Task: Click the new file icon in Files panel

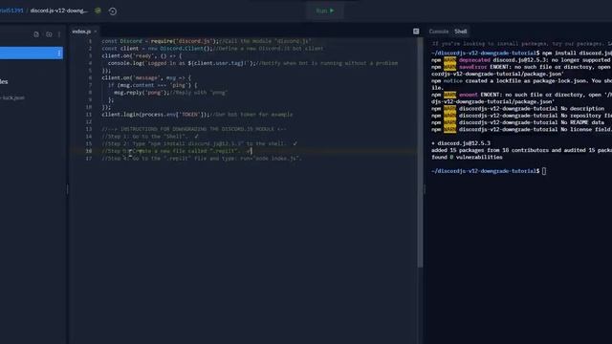Action: 36,34
